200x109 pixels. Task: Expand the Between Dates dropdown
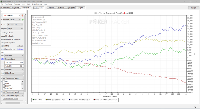(14, 59)
